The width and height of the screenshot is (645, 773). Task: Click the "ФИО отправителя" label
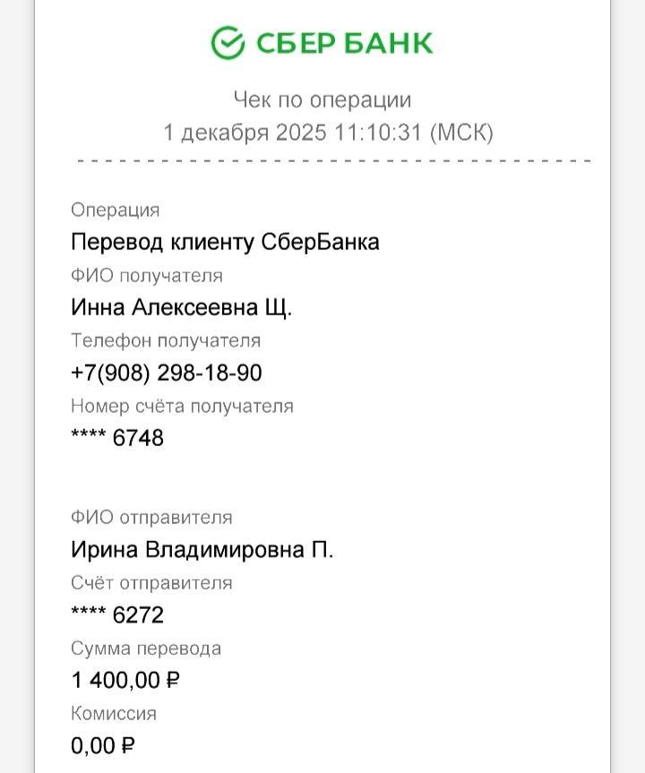click(151, 517)
